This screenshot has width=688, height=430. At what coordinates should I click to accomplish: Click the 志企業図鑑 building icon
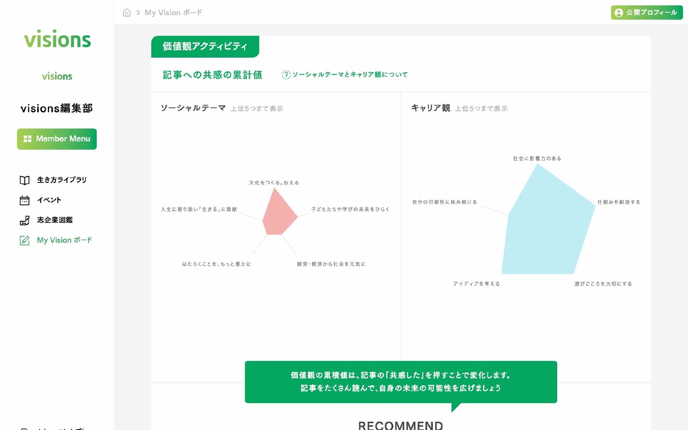point(24,220)
